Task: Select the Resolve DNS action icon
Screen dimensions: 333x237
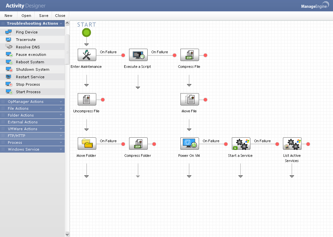Action: click(x=9, y=47)
